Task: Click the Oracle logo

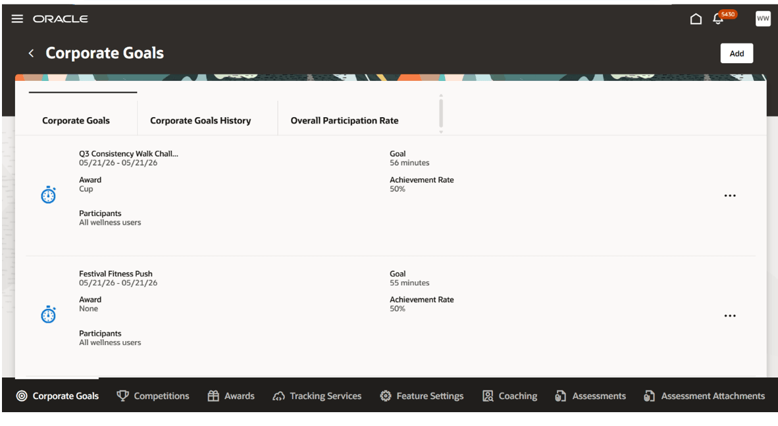Action: (x=61, y=19)
